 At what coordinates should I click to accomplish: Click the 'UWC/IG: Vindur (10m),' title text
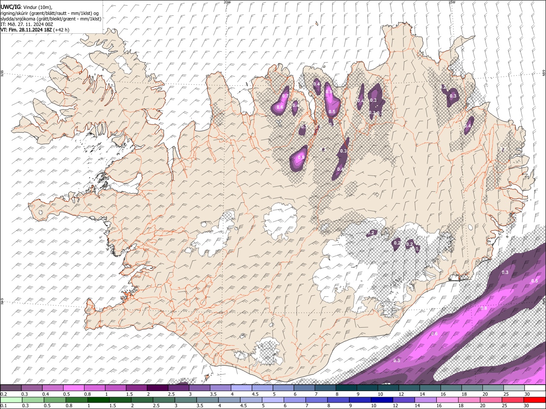tap(26, 7)
